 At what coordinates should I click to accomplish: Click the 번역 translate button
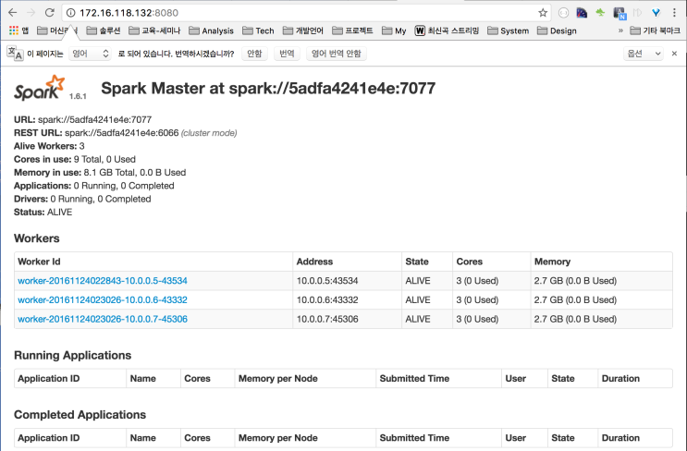287,54
